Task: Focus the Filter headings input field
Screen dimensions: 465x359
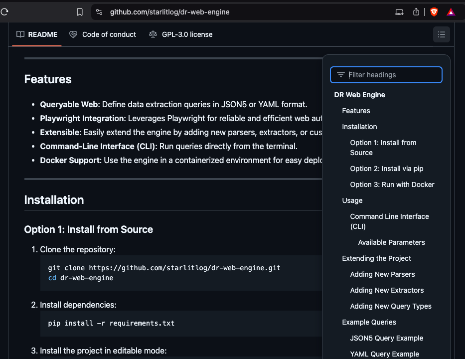Action: coord(386,75)
